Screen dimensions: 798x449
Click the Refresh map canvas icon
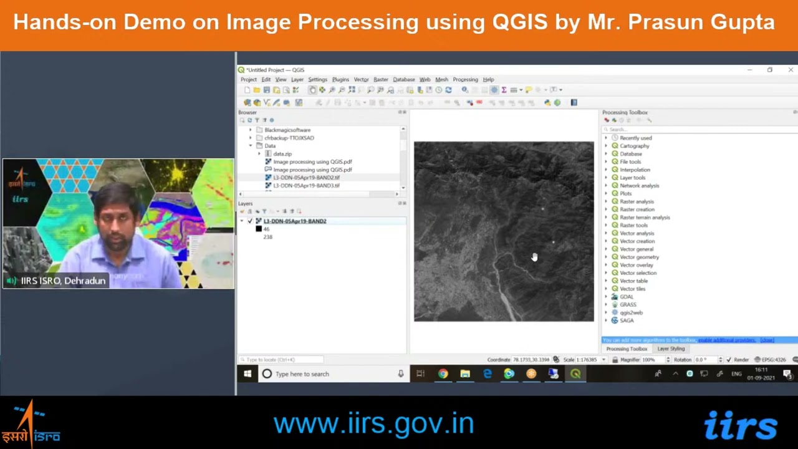(448, 90)
